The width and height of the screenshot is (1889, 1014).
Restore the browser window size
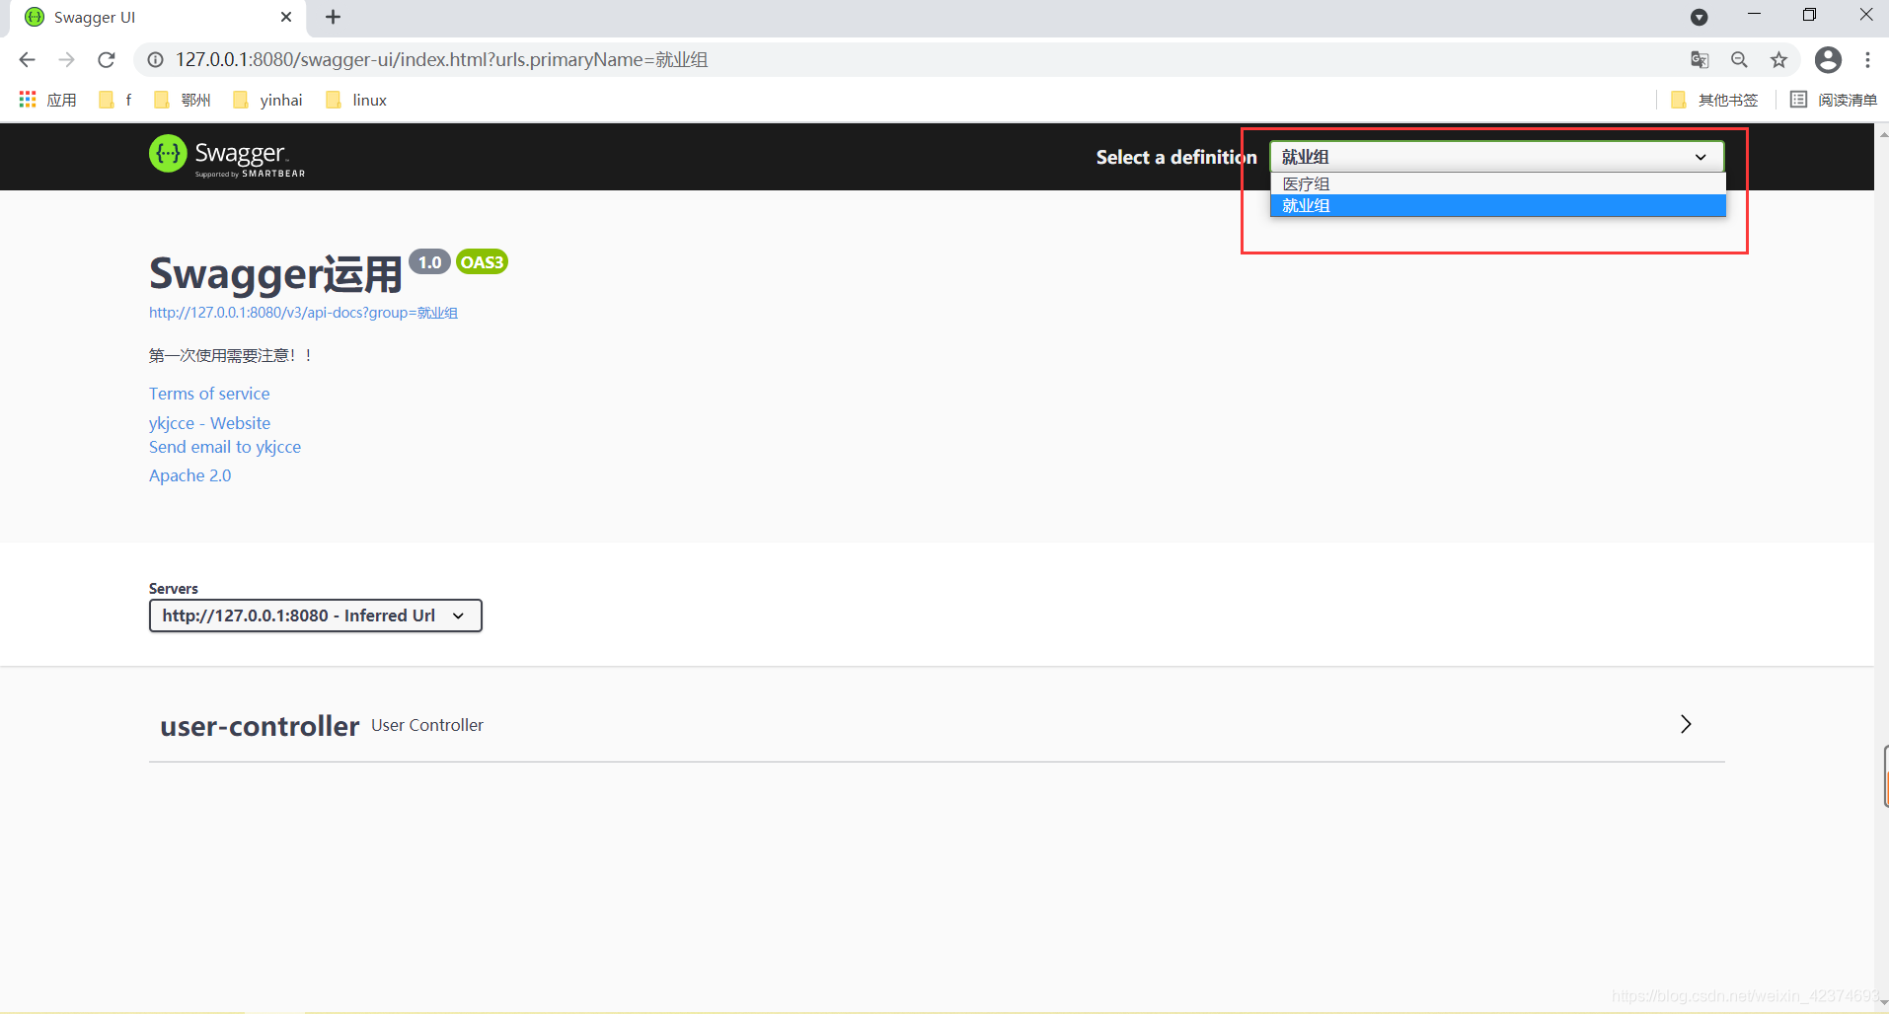(1809, 15)
